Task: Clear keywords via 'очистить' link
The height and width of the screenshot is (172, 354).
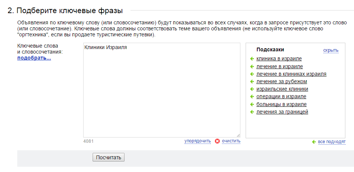Action: pyautogui.click(x=231, y=141)
